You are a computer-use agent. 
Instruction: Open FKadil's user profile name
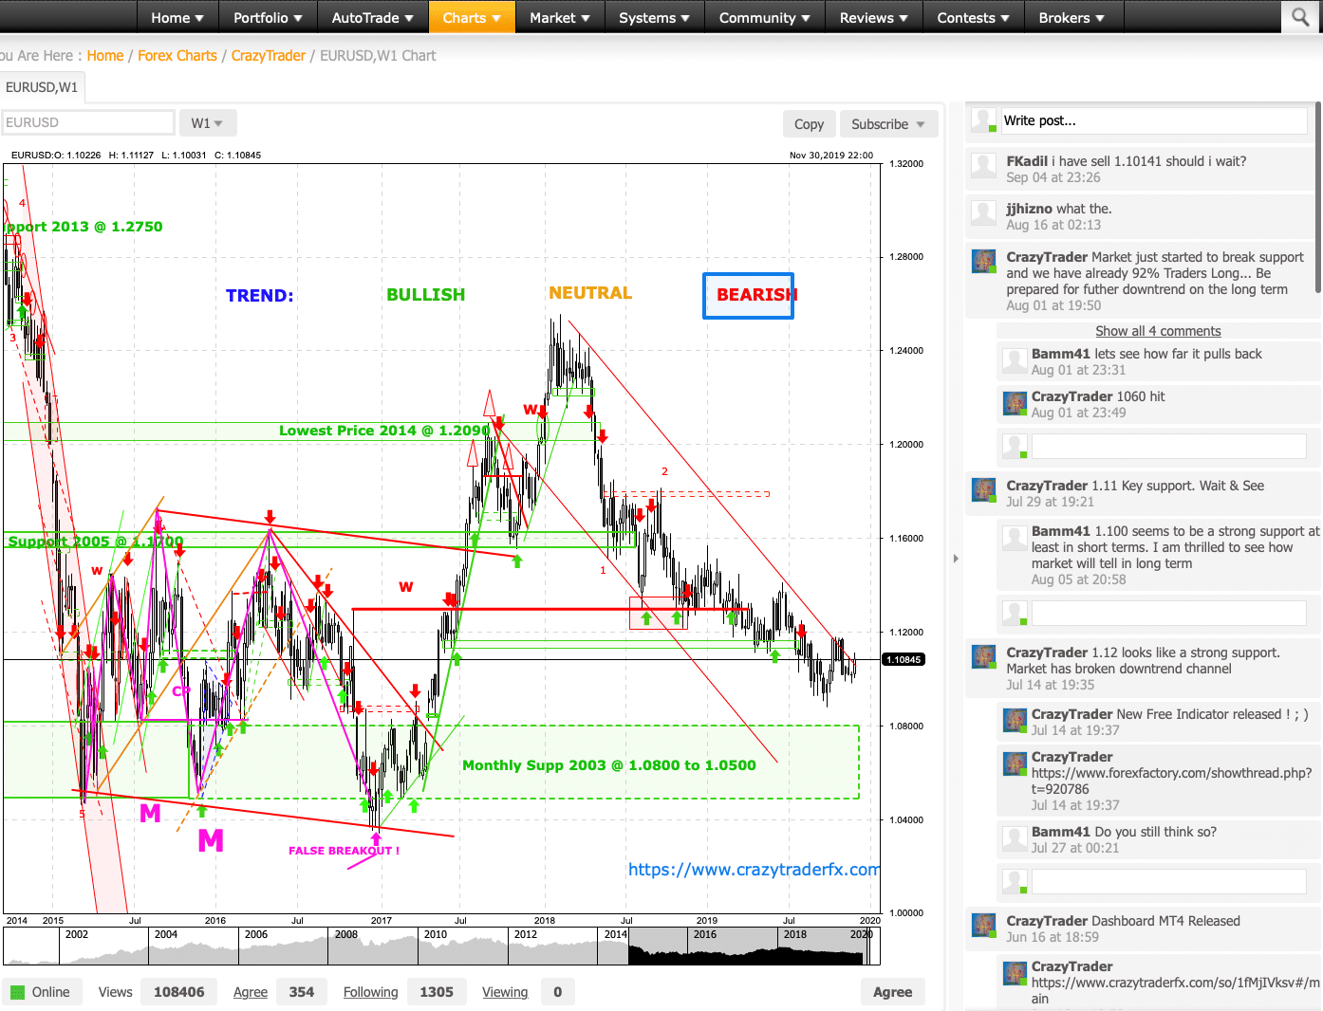pos(1027,161)
